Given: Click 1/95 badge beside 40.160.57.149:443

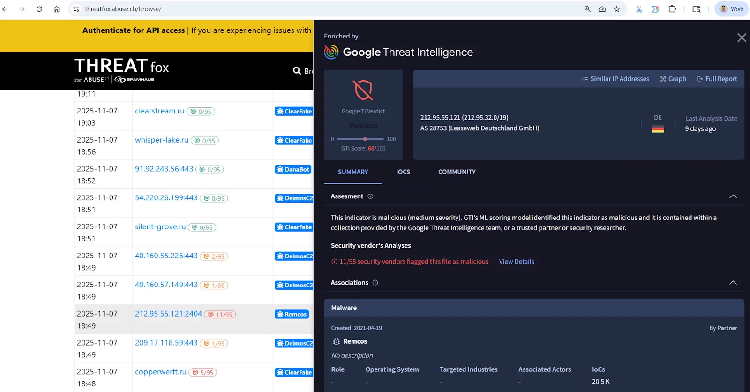Looking at the screenshot, I should click(214, 286).
